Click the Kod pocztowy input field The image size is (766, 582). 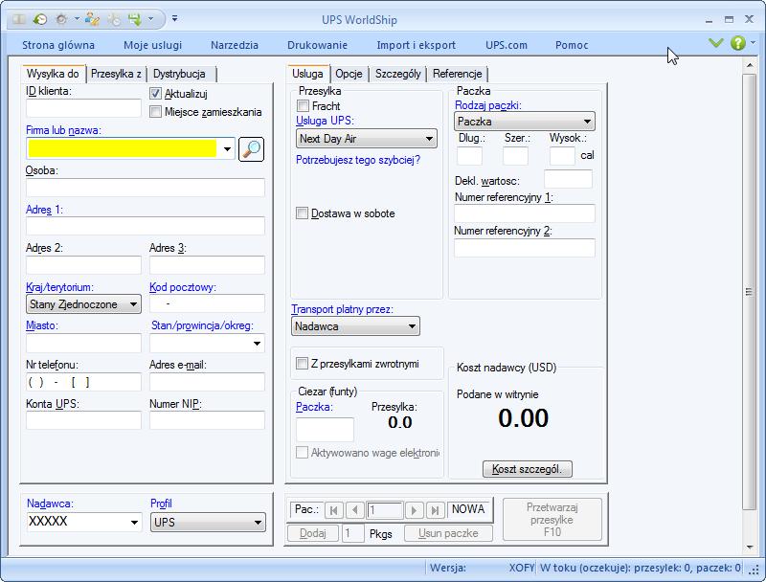point(207,303)
